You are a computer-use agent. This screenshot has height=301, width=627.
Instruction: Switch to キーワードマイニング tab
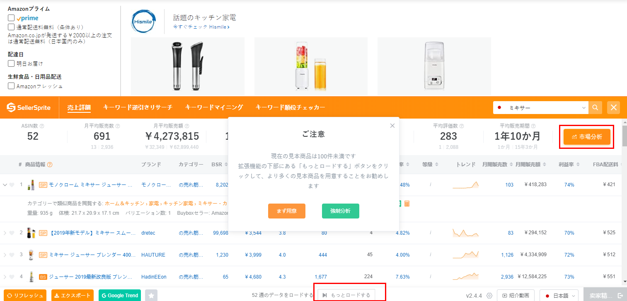point(214,108)
